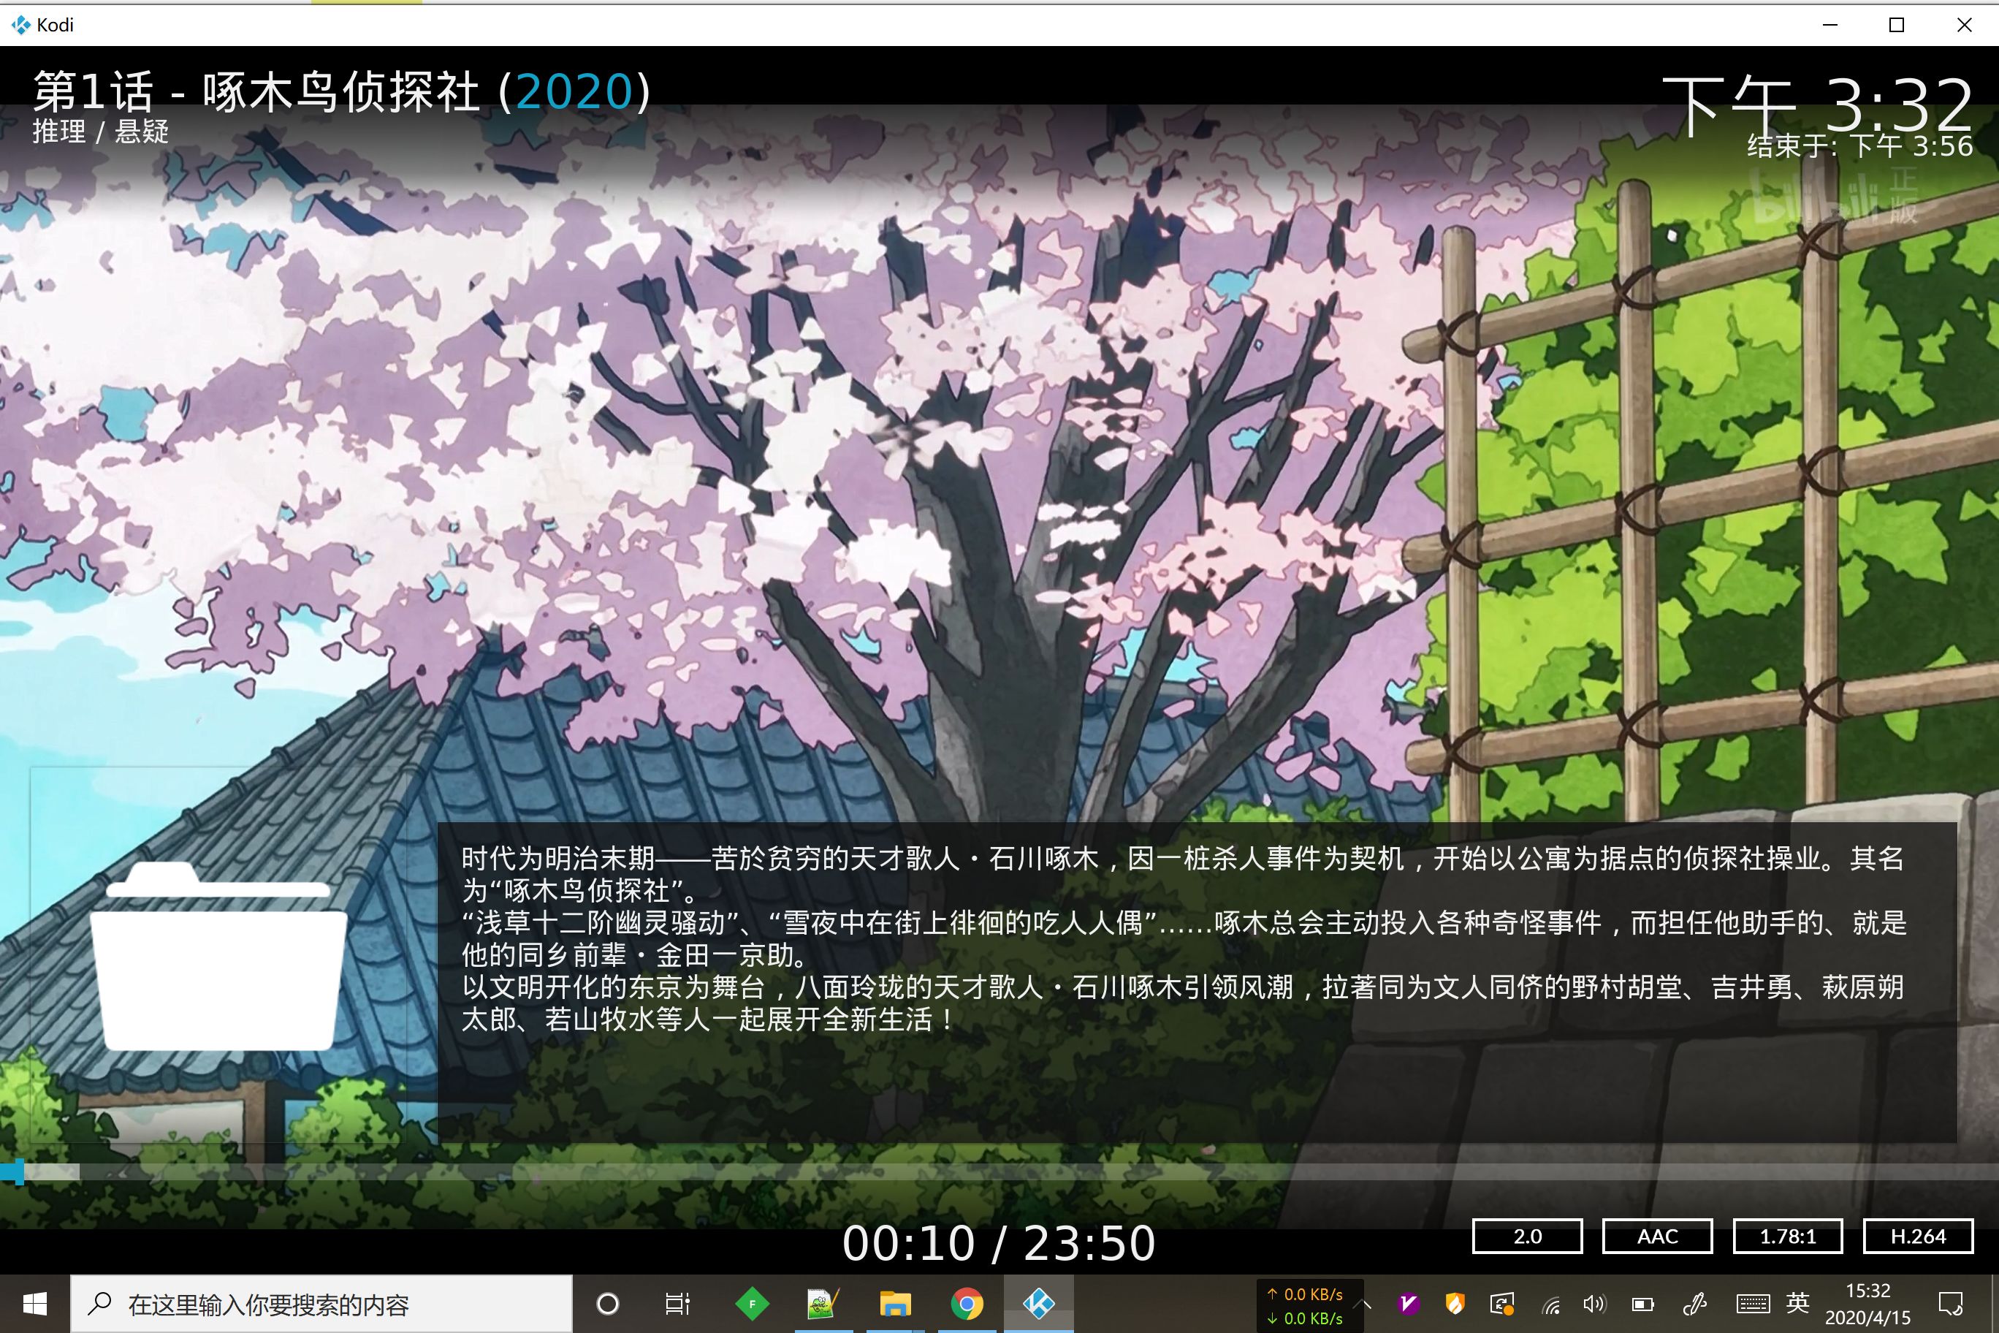Click the plot line starting with 时代为明治末期
Viewport: 1999px width, 1333px height.
pos(1182,859)
